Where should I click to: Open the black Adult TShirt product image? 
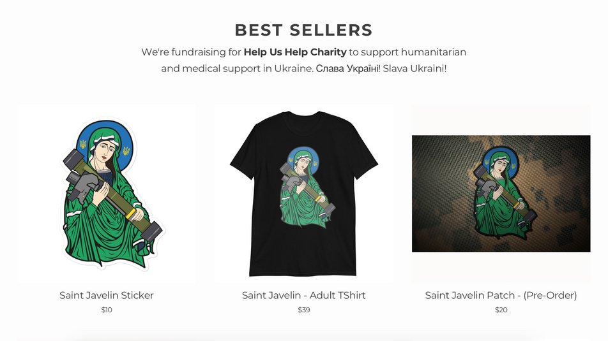point(303,193)
